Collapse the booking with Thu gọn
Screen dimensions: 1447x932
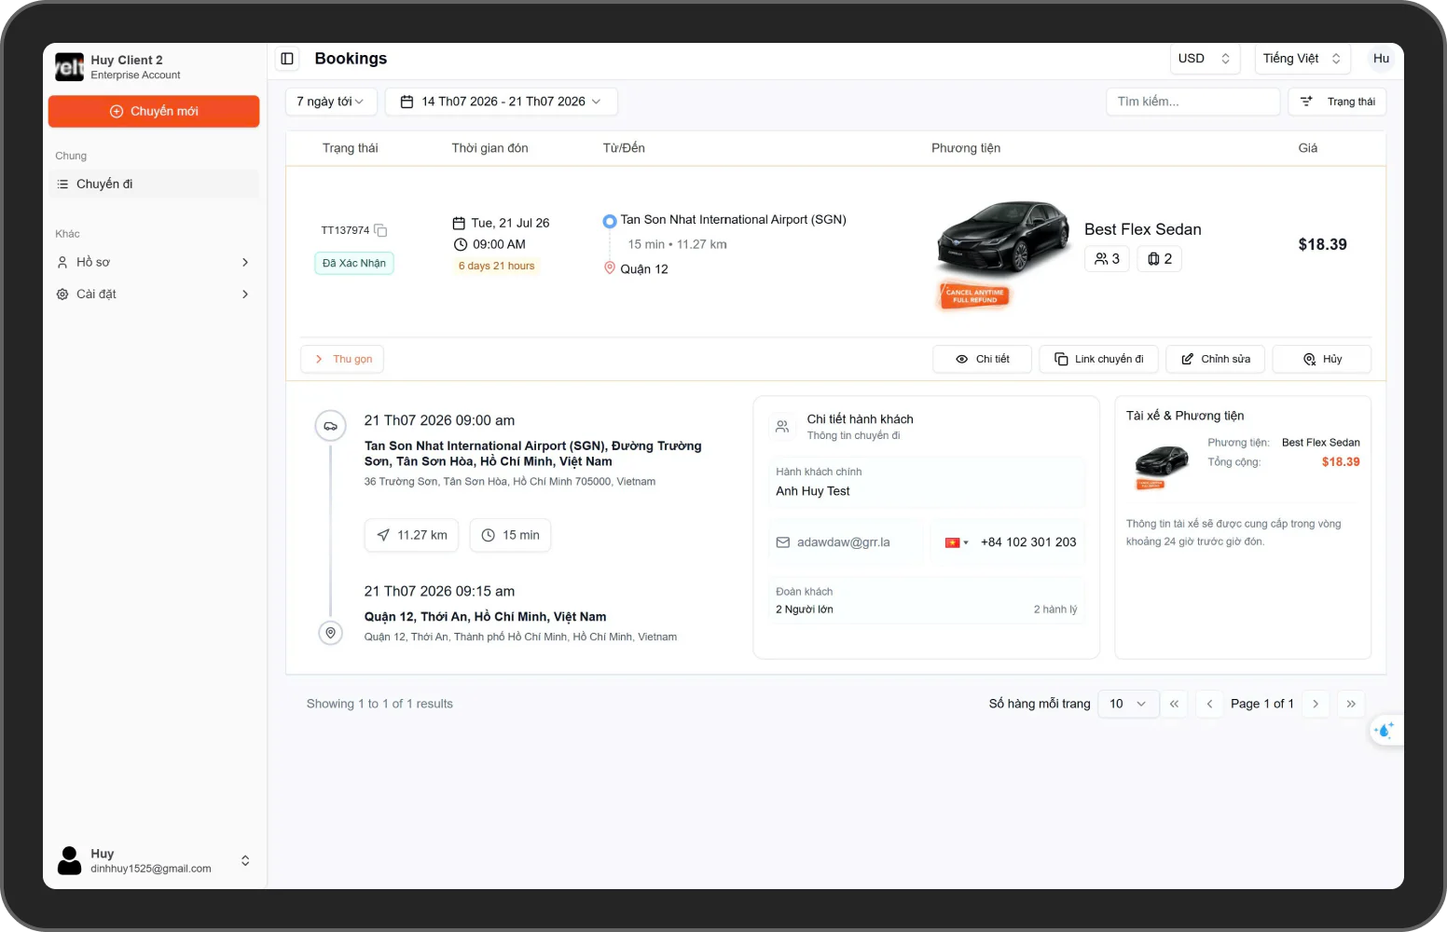coord(342,359)
